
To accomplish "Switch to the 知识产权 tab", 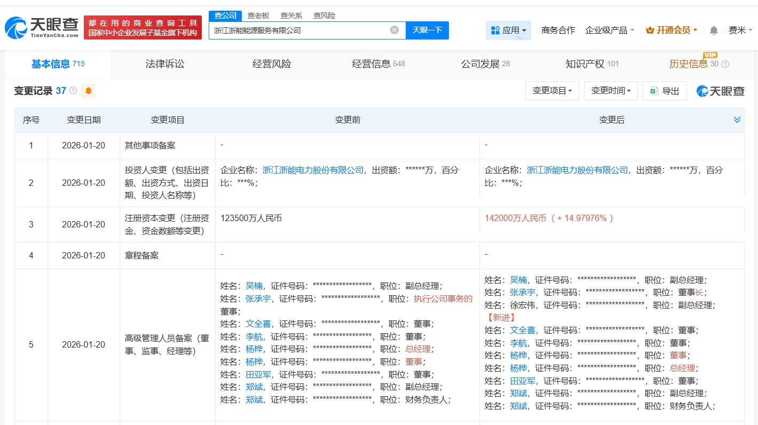I will point(585,64).
